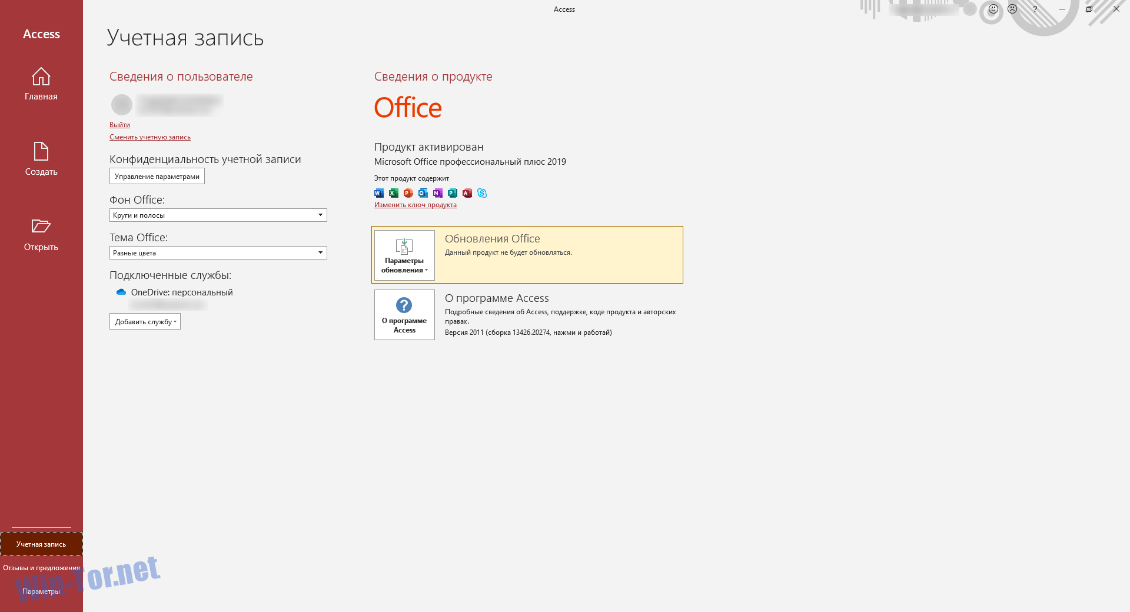Click the Skype application icon

[482, 193]
